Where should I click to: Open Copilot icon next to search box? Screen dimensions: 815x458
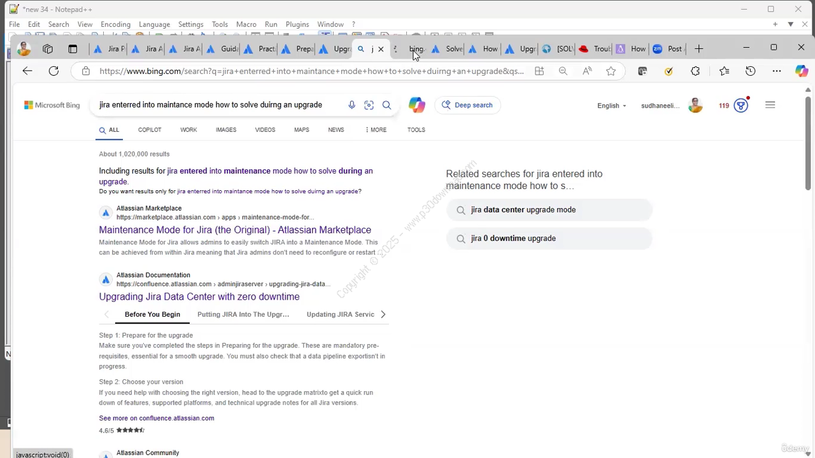tap(417, 105)
